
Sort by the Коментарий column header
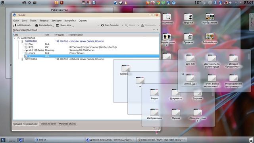[x=114, y=35]
